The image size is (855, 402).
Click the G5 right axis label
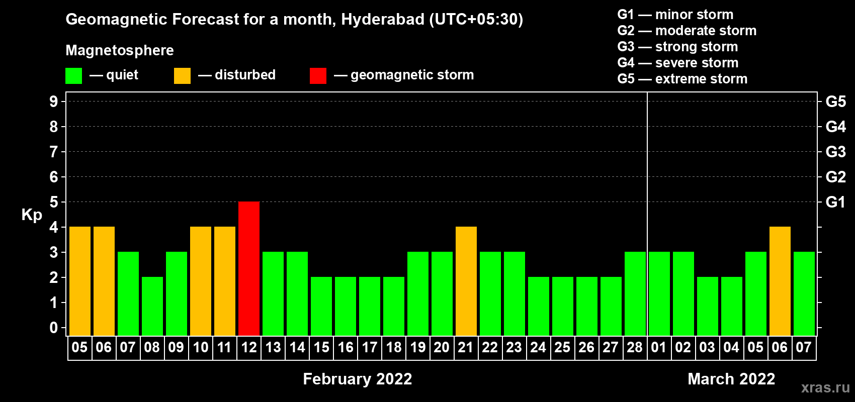(835, 102)
